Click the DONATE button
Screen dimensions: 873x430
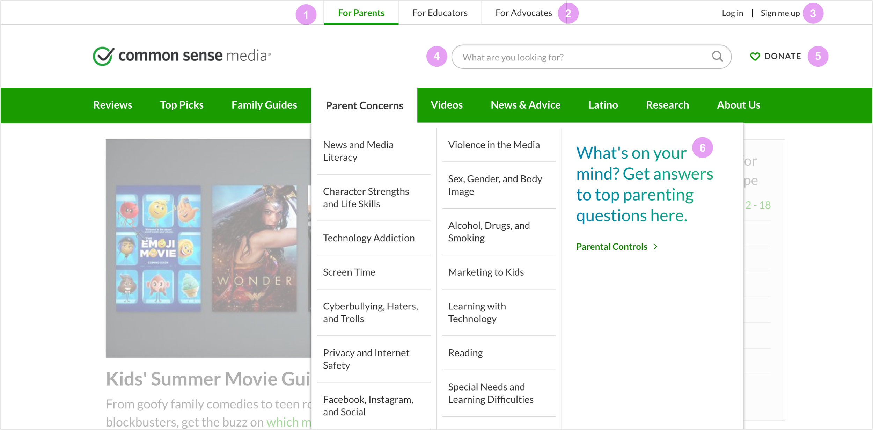775,56
